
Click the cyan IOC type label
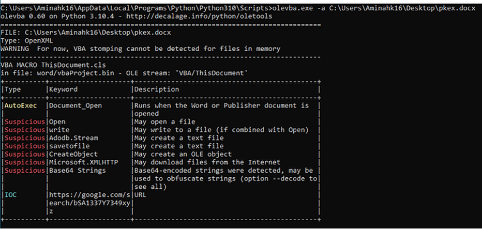(x=10, y=195)
